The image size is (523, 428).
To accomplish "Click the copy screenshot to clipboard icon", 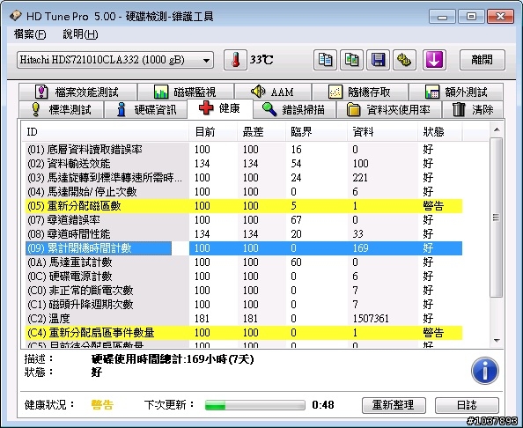I will pyautogui.click(x=351, y=60).
